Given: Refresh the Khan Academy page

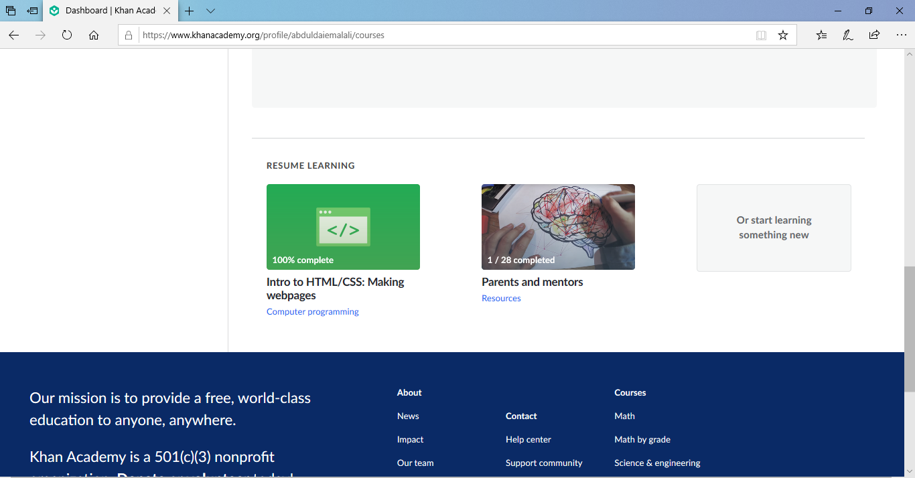Looking at the screenshot, I should 67,35.
